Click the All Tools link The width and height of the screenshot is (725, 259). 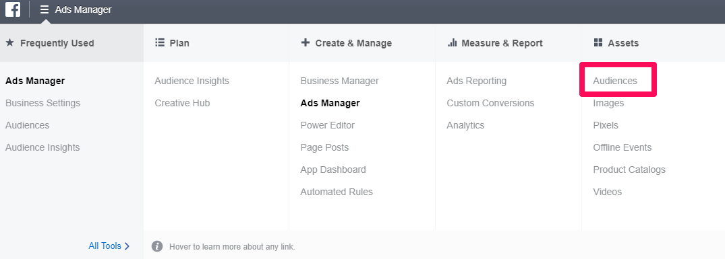tap(105, 246)
